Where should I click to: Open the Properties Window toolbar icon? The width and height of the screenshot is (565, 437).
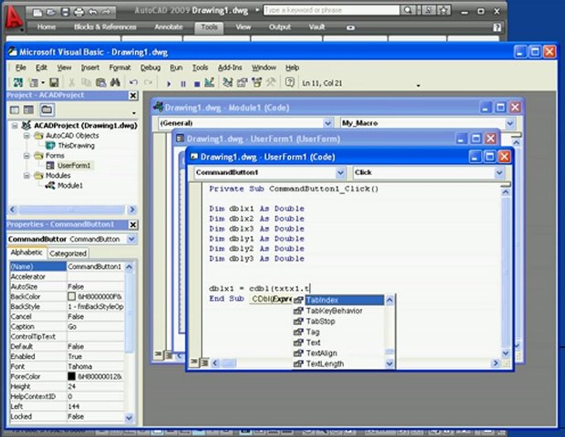point(242,83)
